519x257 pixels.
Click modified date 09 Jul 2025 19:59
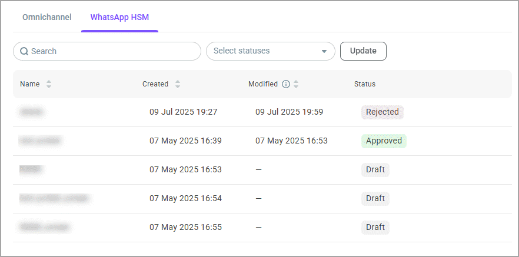(290, 112)
